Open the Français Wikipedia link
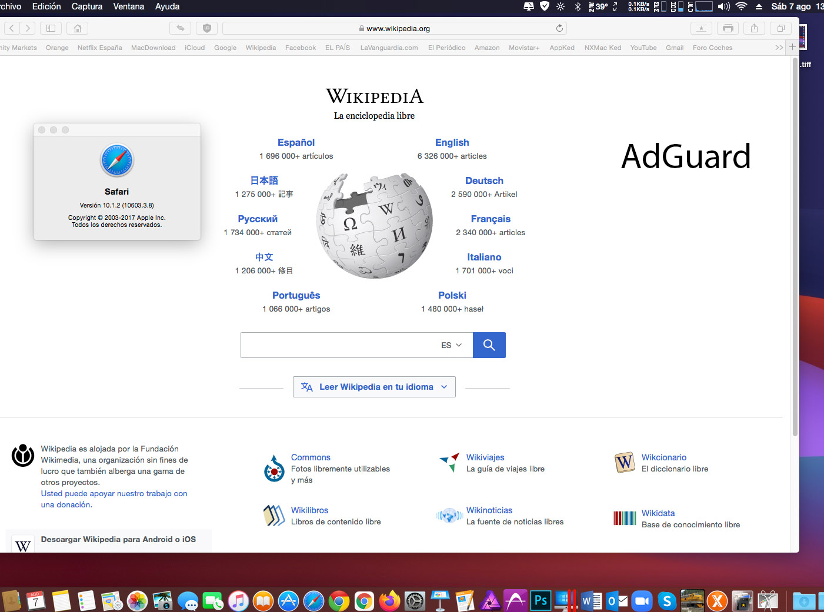This screenshot has width=824, height=612. click(491, 219)
